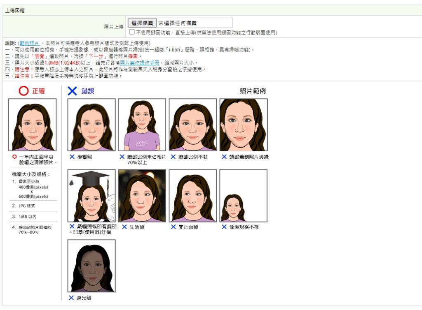422x310 pixels.
Task: Click the blue X beside 頭部蓋到照片邊緣
Action: pyautogui.click(x=224, y=157)
